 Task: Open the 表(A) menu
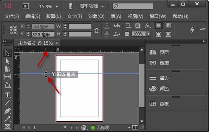coord(116,16)
